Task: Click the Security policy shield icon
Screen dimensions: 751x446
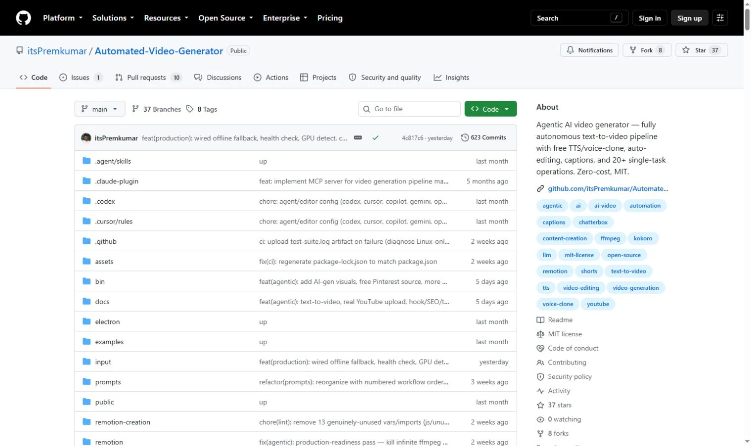Action: click(x=540, y=377)
